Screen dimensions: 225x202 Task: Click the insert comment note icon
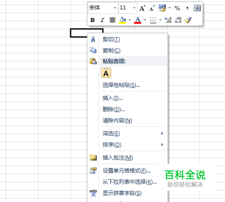(93, 157)
